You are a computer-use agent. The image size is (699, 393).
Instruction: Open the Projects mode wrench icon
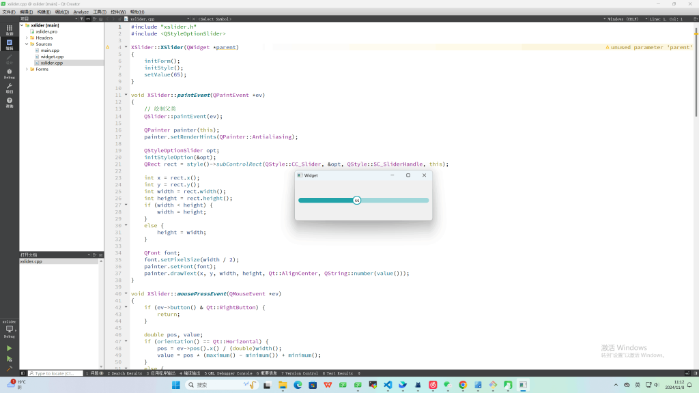coord(10,87)
